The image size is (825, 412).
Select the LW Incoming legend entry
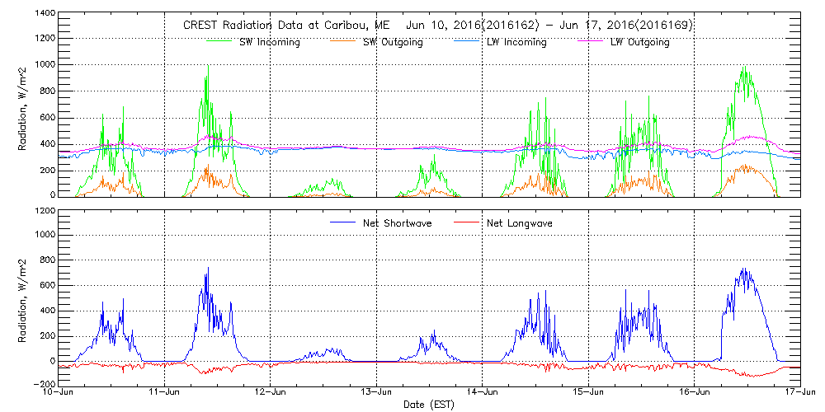coord(516,42)
